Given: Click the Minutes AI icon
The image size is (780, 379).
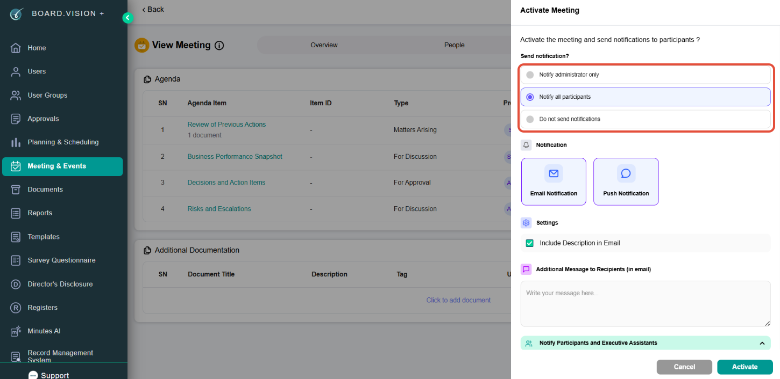Looking at the screenshot, I should (x=16, y=331).
